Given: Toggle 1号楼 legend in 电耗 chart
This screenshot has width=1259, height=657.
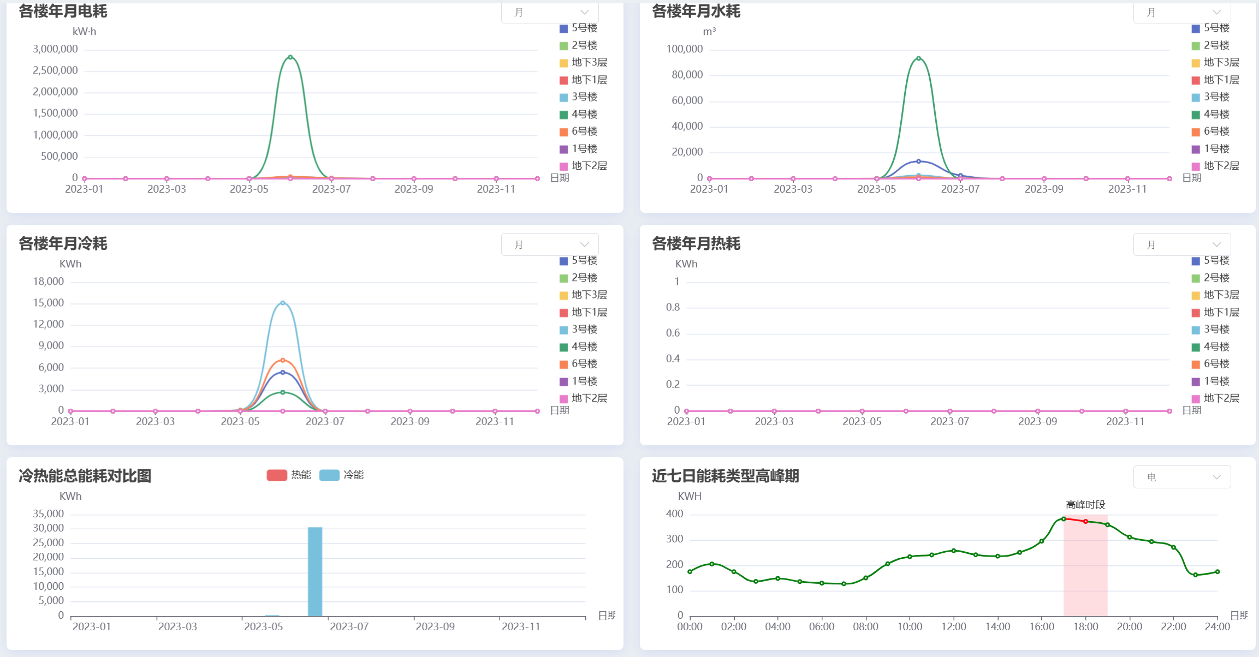Looking at the screenshot, I should [578, 149].
